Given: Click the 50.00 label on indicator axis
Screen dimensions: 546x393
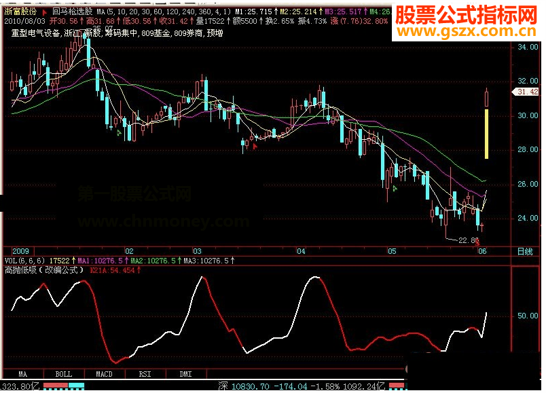Looking at the screenshot, I should click(x=528, y=316).
